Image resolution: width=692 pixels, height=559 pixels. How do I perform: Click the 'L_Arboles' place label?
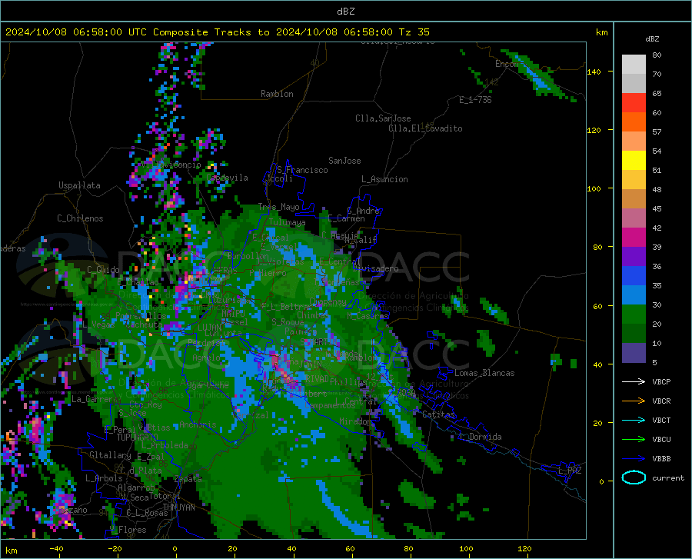tap(104, 477)
